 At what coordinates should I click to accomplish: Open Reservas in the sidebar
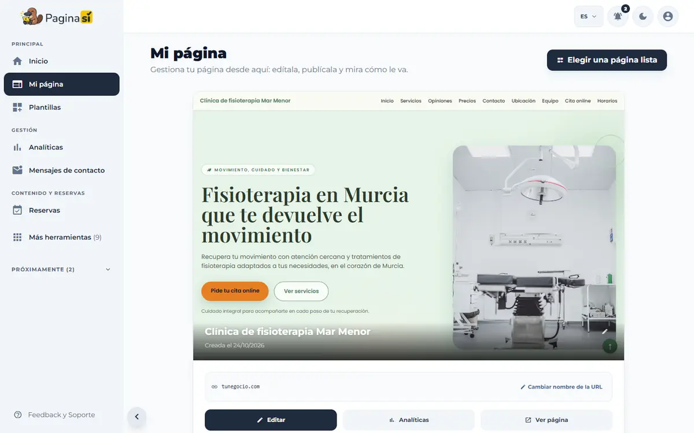[61, 210]
